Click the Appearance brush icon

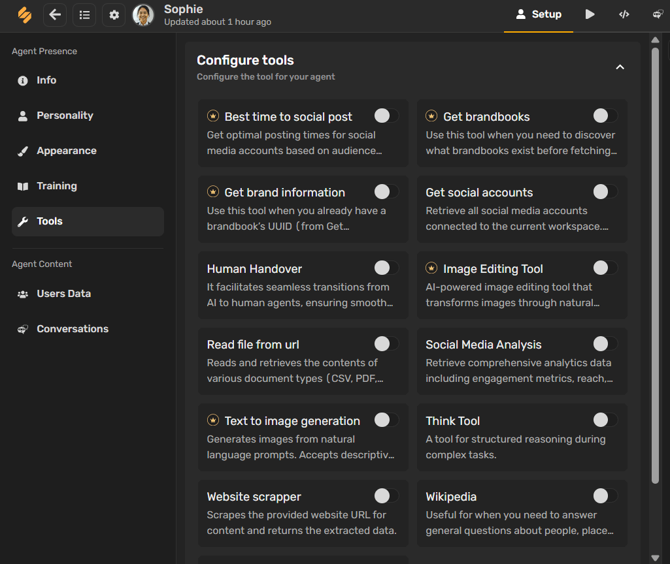click(x=23, y=151)
